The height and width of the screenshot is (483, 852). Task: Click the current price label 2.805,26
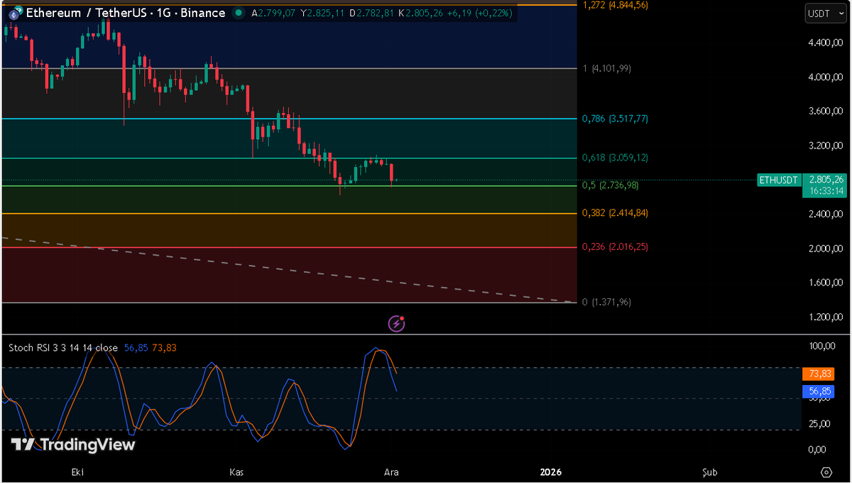pyautogui.click(x=826, y=180)
